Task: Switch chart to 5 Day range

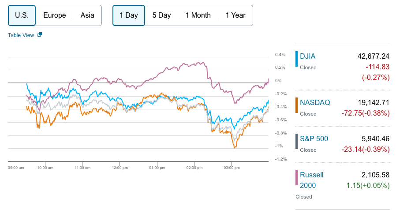Action: point(161,15)
